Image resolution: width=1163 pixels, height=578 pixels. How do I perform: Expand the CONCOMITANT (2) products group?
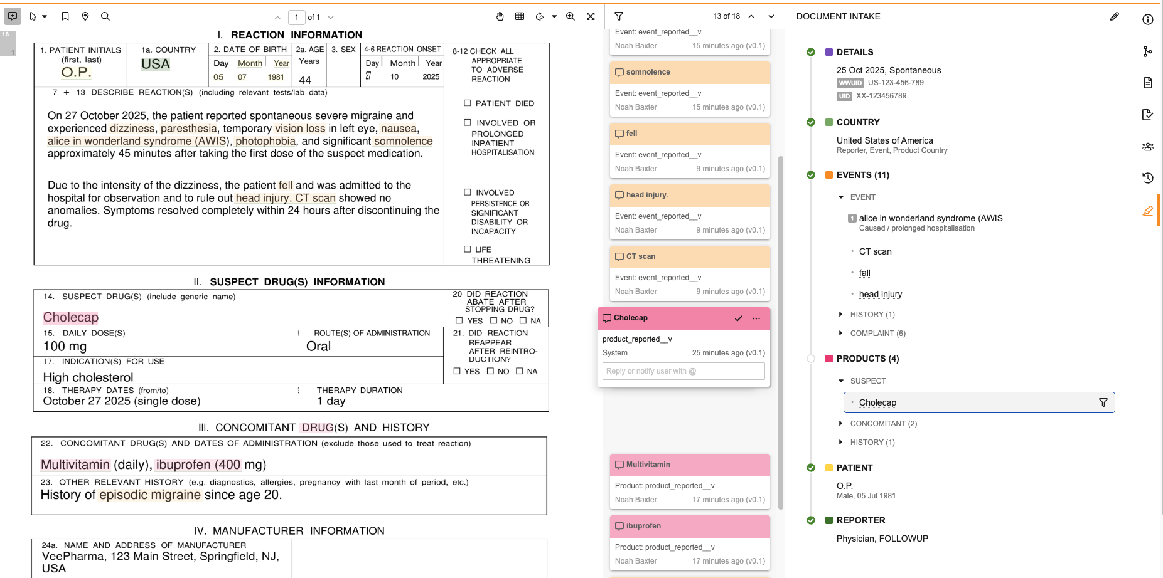coord(841,424)
